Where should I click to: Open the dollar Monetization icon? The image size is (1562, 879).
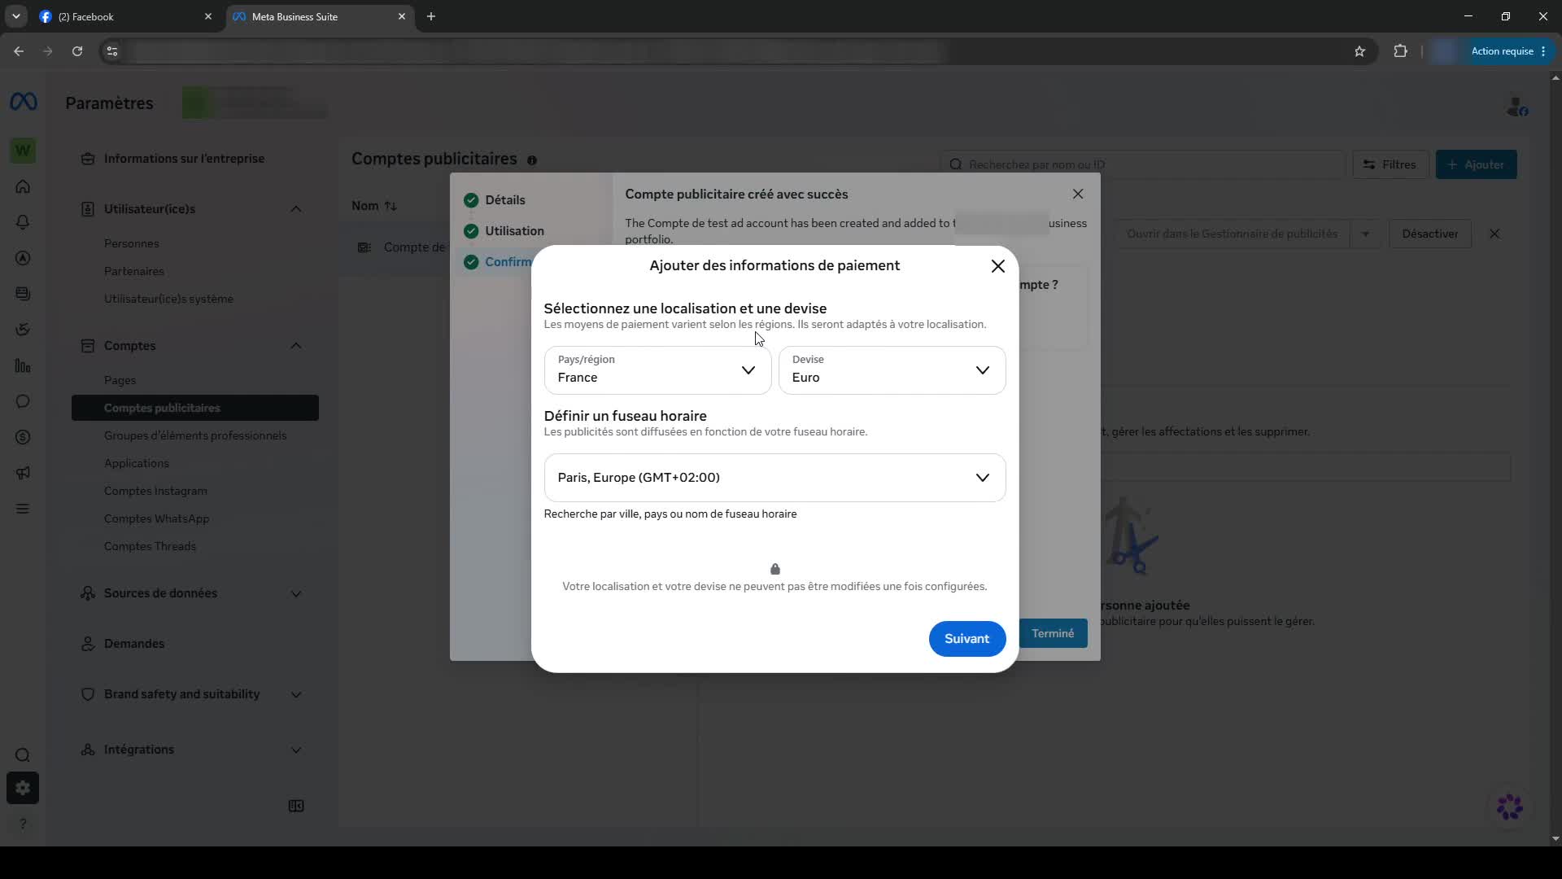tap(23, 437)
